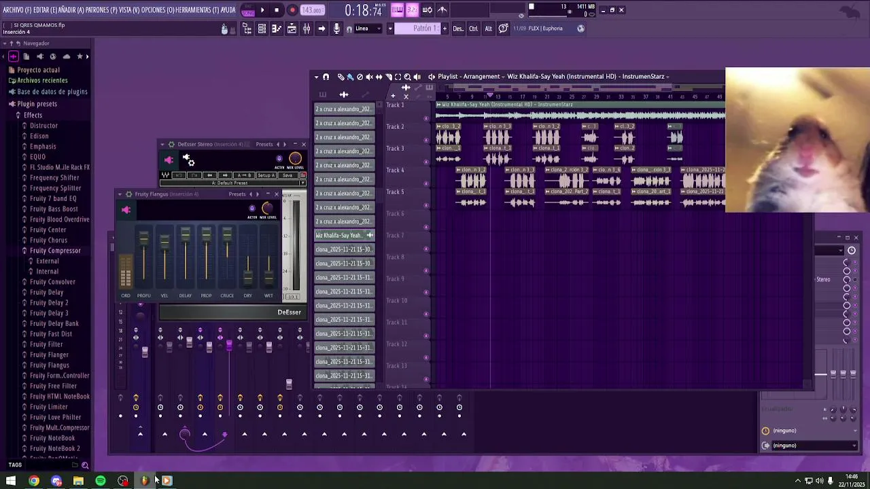Select the browser sounds speaker tab icon
This screenshot has width=870, height=489.
pyautogui.click(x=40, y=56)
